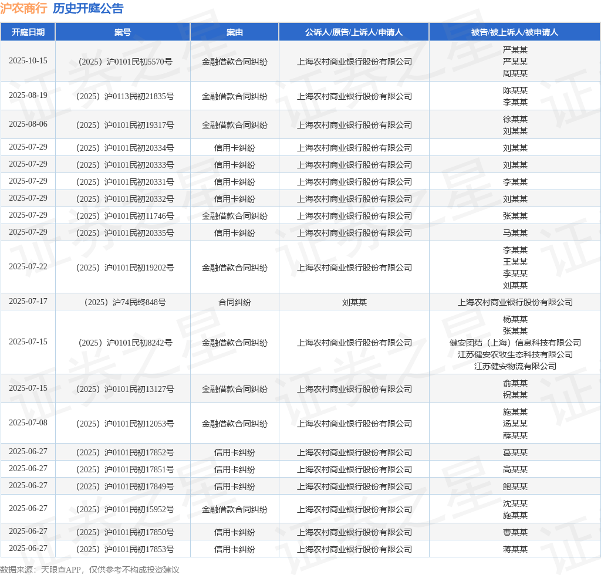Click defendant 王某某
Viewport: 601px width, 575px height.
coord(515,262)
